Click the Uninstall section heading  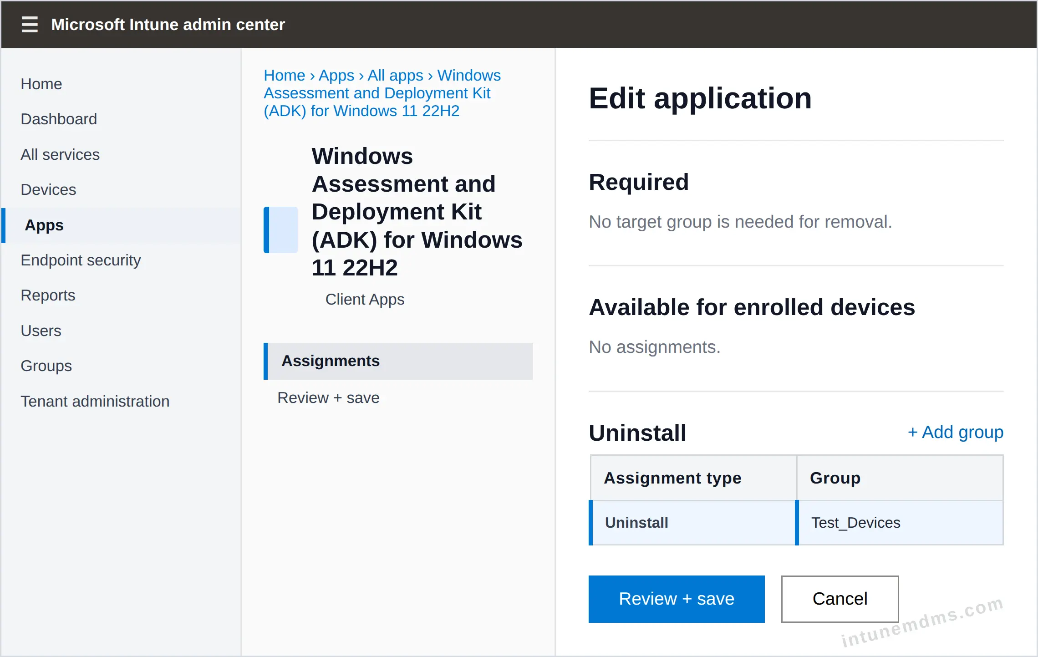click(637, 433)
